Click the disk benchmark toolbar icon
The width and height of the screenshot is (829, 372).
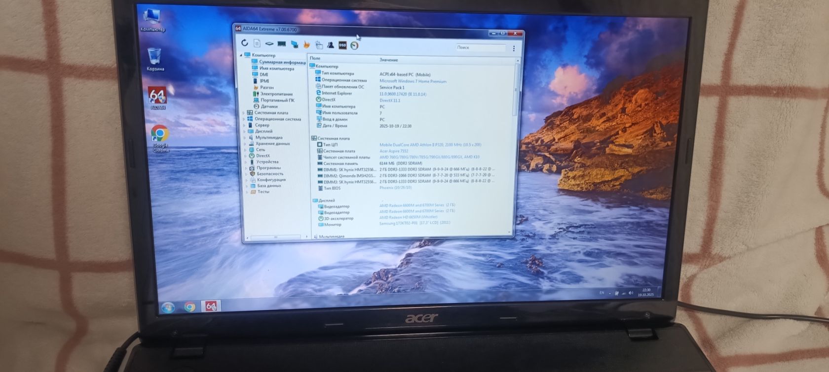(269, 43)
